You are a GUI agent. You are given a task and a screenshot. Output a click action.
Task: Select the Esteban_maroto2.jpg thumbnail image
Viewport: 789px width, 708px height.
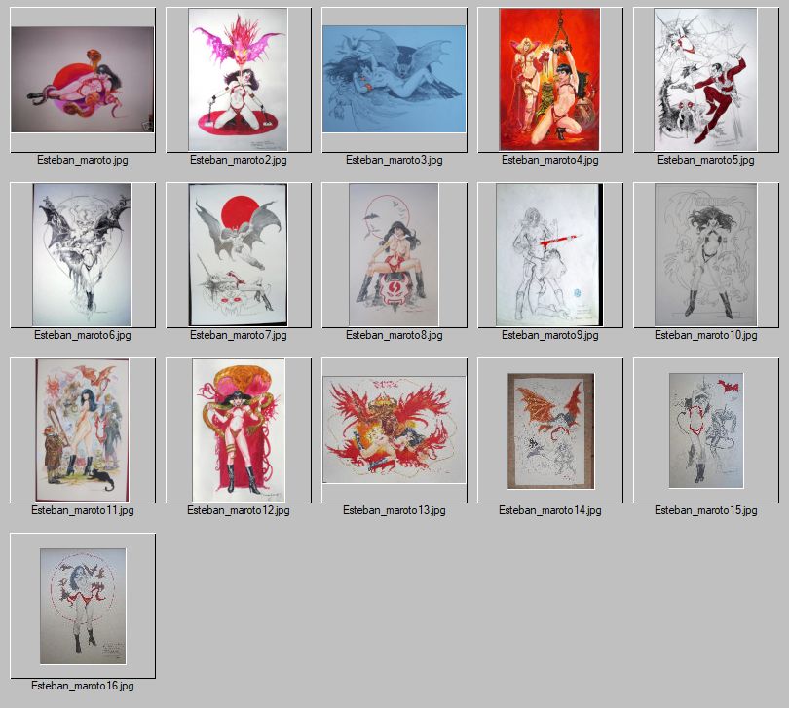pyautogui.click(x=238, y=80)
